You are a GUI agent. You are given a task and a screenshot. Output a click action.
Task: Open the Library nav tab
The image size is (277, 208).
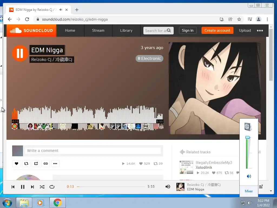[x=126, y=30]
